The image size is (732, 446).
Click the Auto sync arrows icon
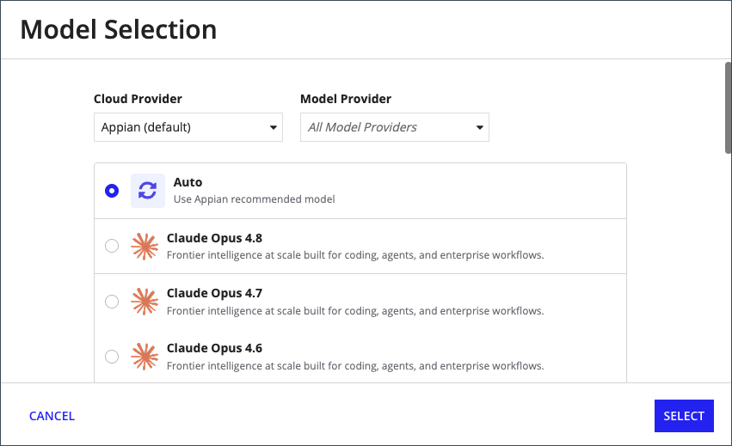point(148,190)
